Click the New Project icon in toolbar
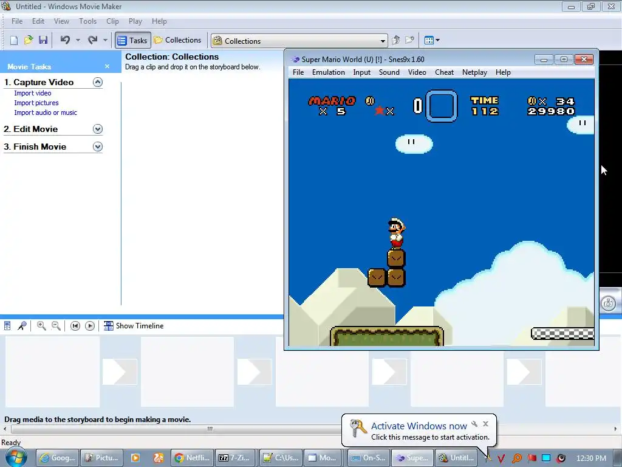Screen dimensions: 622x467 click(13, 40)
